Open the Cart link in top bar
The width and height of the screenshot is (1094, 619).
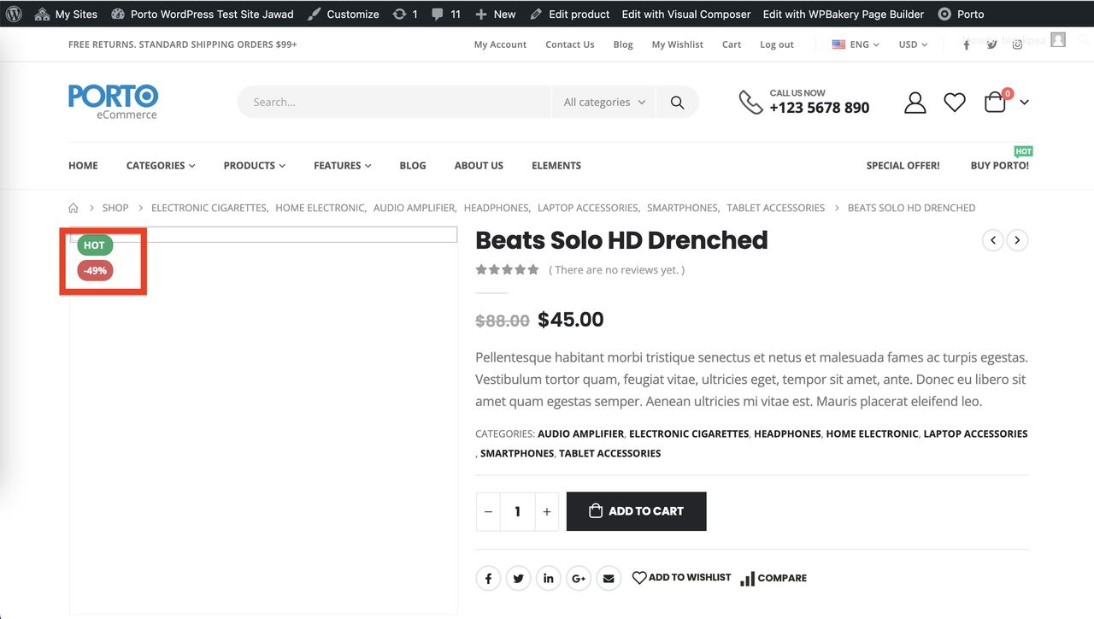tap(732, 44)
